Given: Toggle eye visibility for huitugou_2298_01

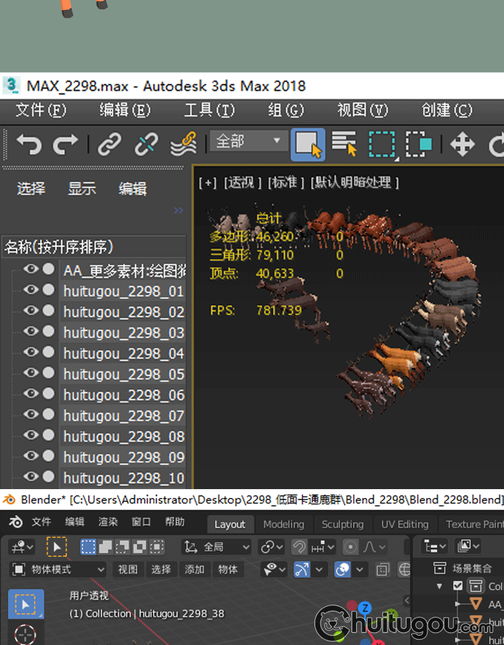Looking at the screenshot, I should 31,290.
